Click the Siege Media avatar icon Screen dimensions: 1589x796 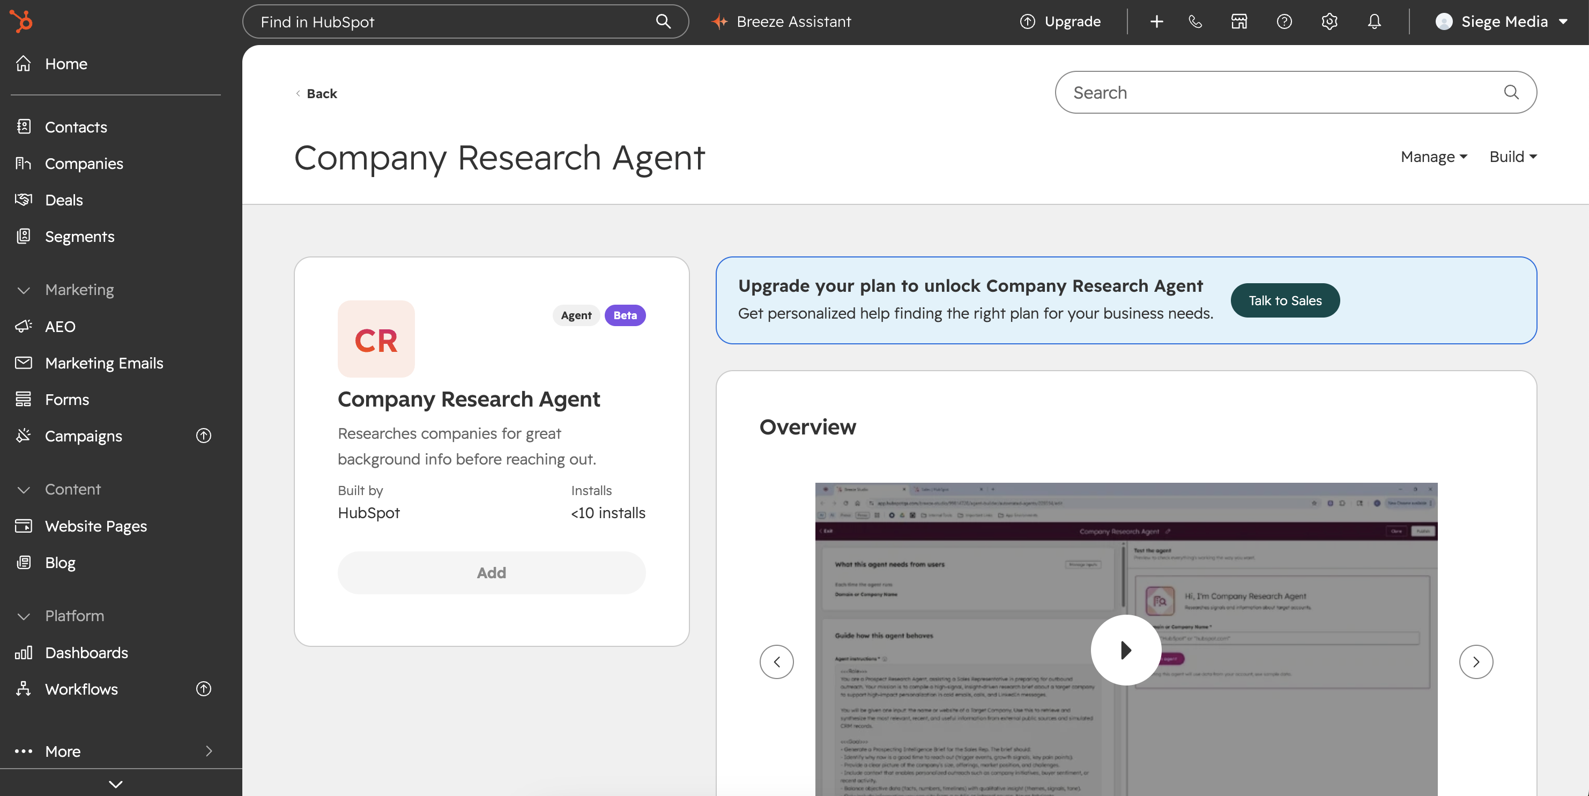(x=1443, y=21)
